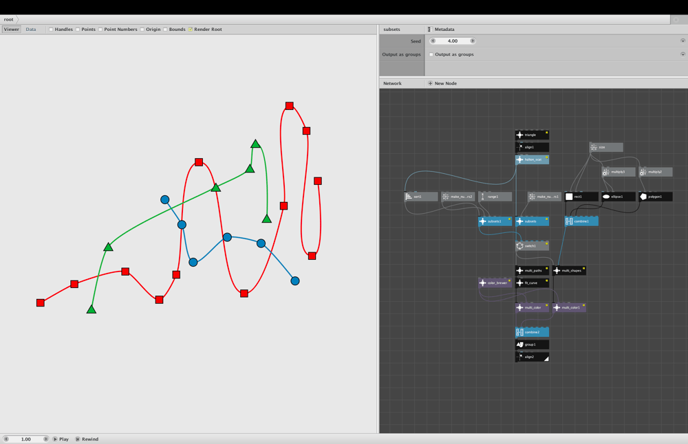Click the Network pane label
This screenshot has height=444, width=688.
[x=392, y=83]
